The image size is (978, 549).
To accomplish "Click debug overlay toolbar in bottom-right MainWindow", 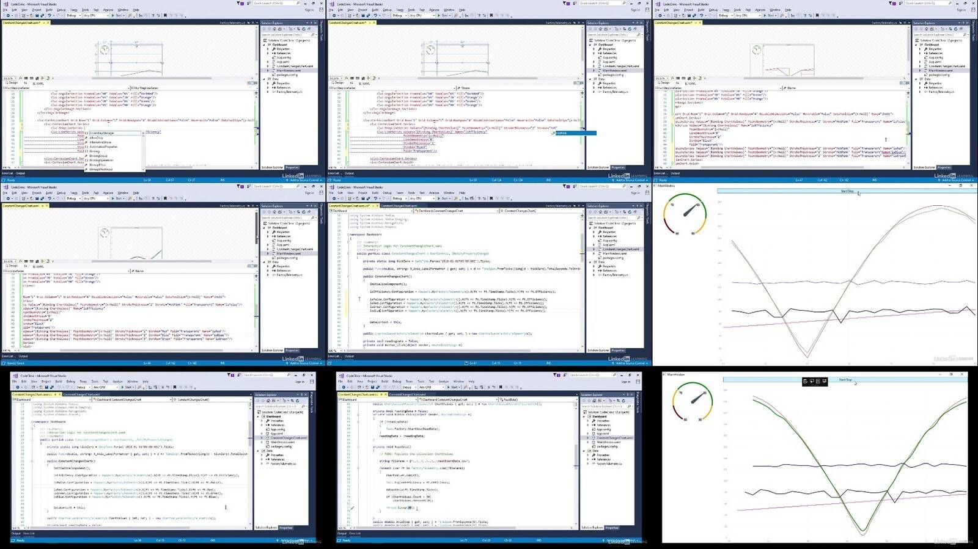I will coord(815,381).
